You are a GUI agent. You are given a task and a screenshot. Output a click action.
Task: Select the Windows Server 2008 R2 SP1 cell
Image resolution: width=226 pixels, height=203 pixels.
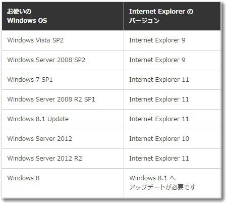point(63,99)
